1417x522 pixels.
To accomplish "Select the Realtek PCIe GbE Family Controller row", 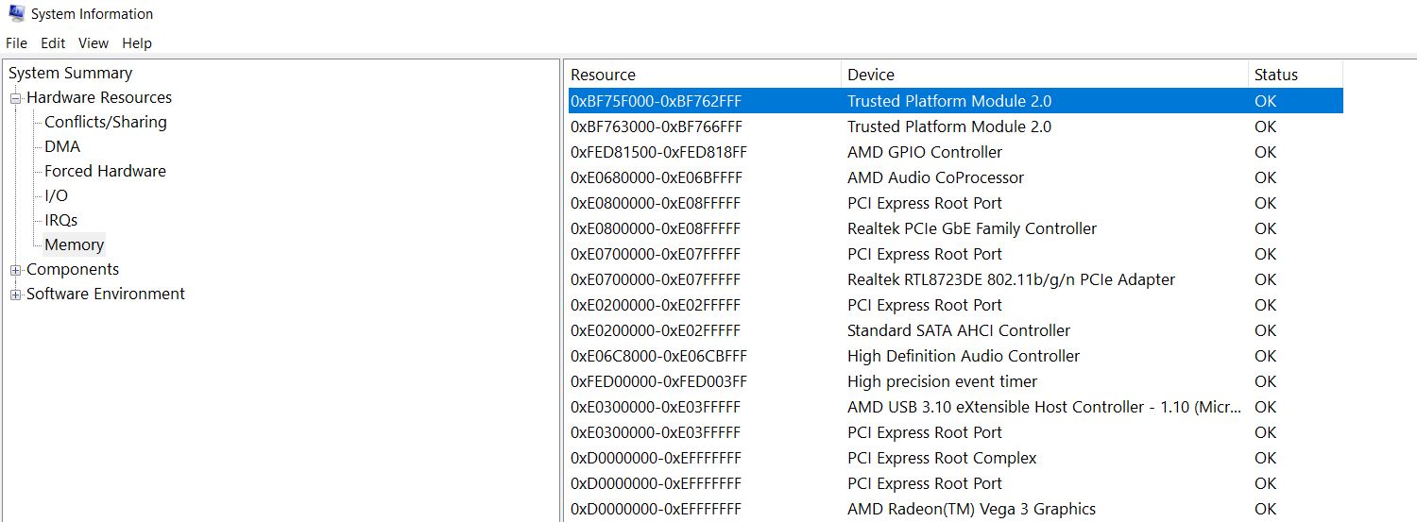I will pos(971,228).
